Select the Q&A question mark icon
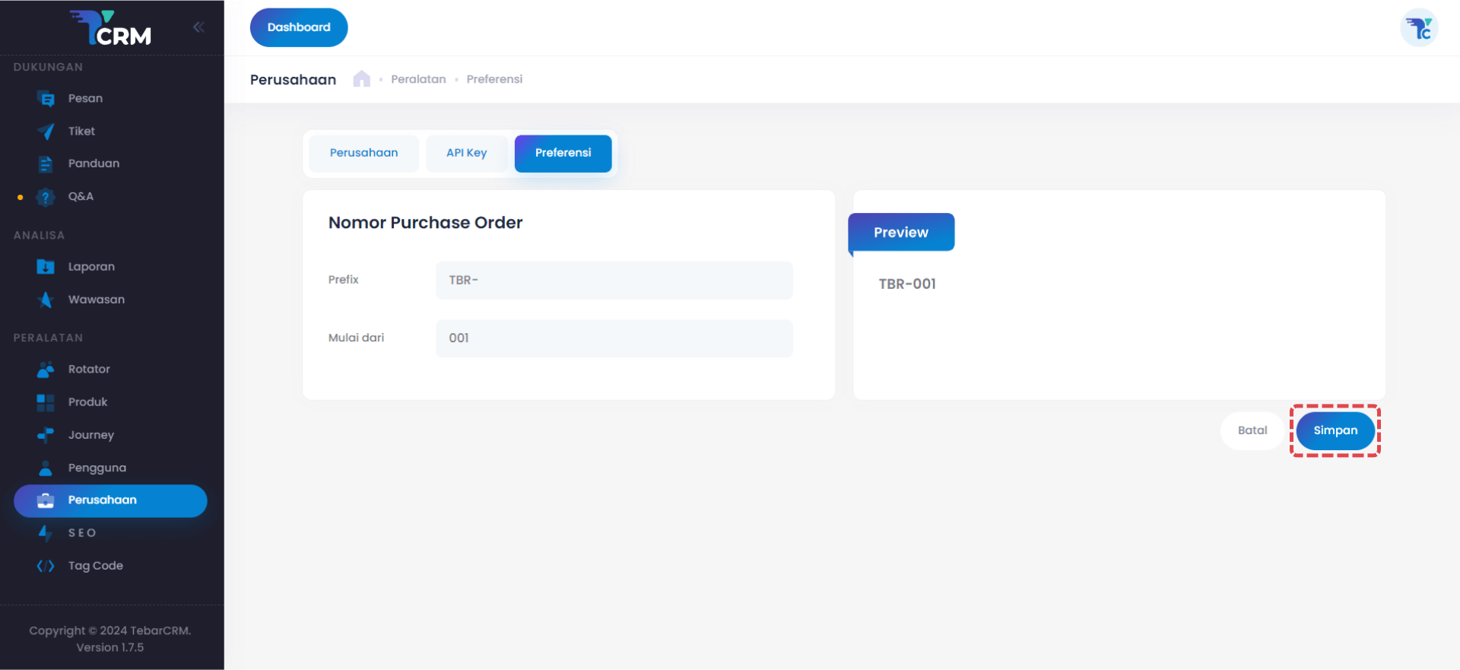This screenshot has width=1460, height=670. click(46, 197)
